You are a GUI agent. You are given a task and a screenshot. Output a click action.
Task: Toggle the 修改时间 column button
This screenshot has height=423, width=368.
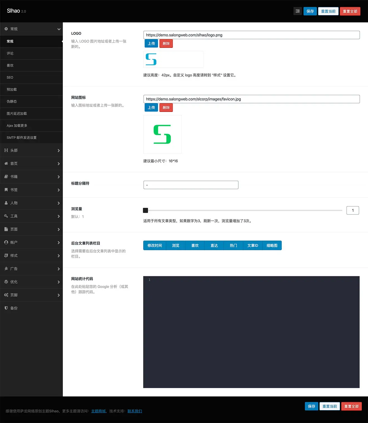tap(155, 245)
